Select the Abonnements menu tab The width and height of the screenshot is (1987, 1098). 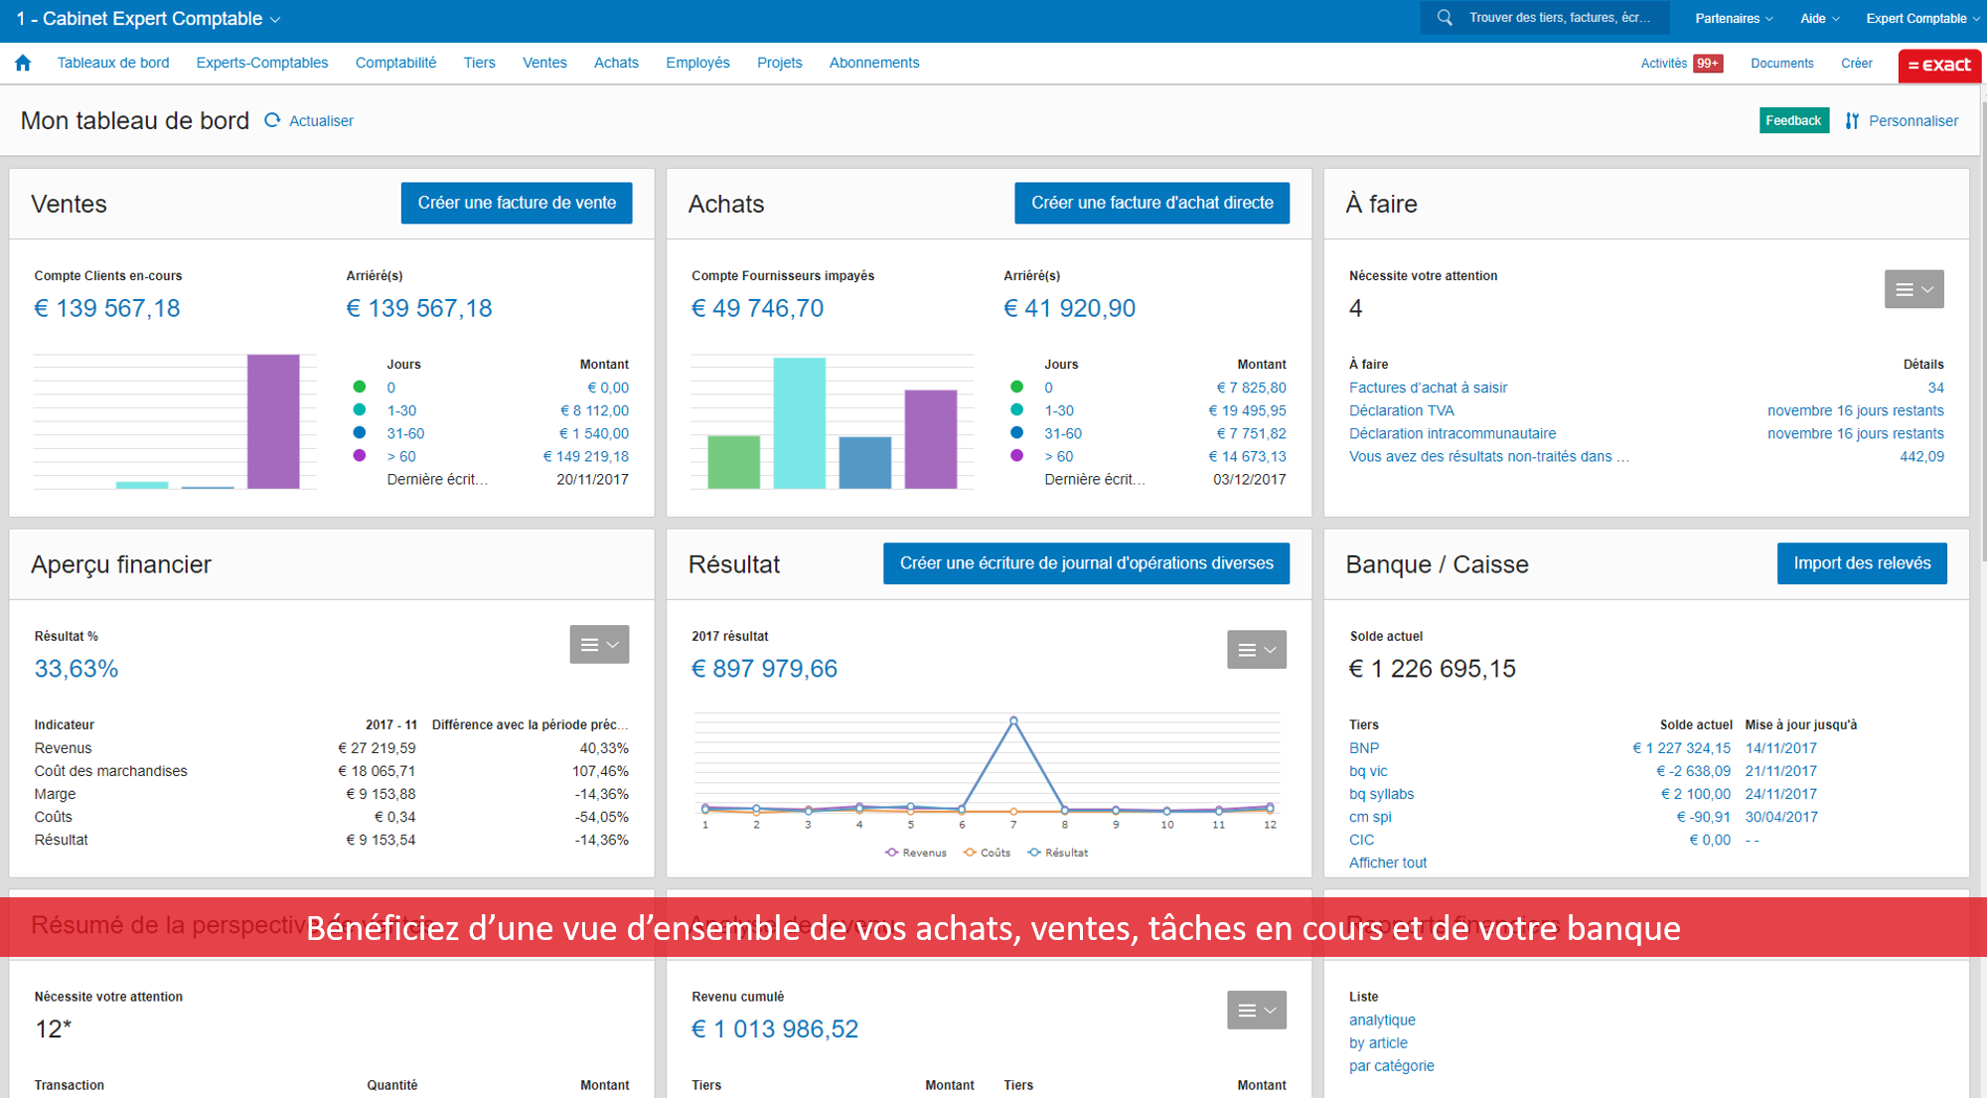pos(873,63)
